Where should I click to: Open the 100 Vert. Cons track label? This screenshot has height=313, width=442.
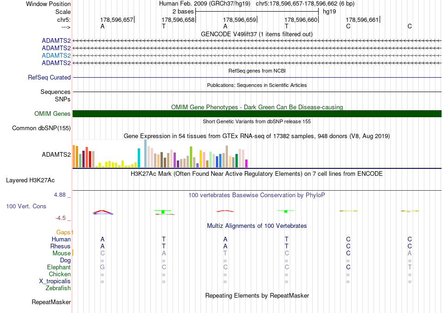[x=26, y=206]
